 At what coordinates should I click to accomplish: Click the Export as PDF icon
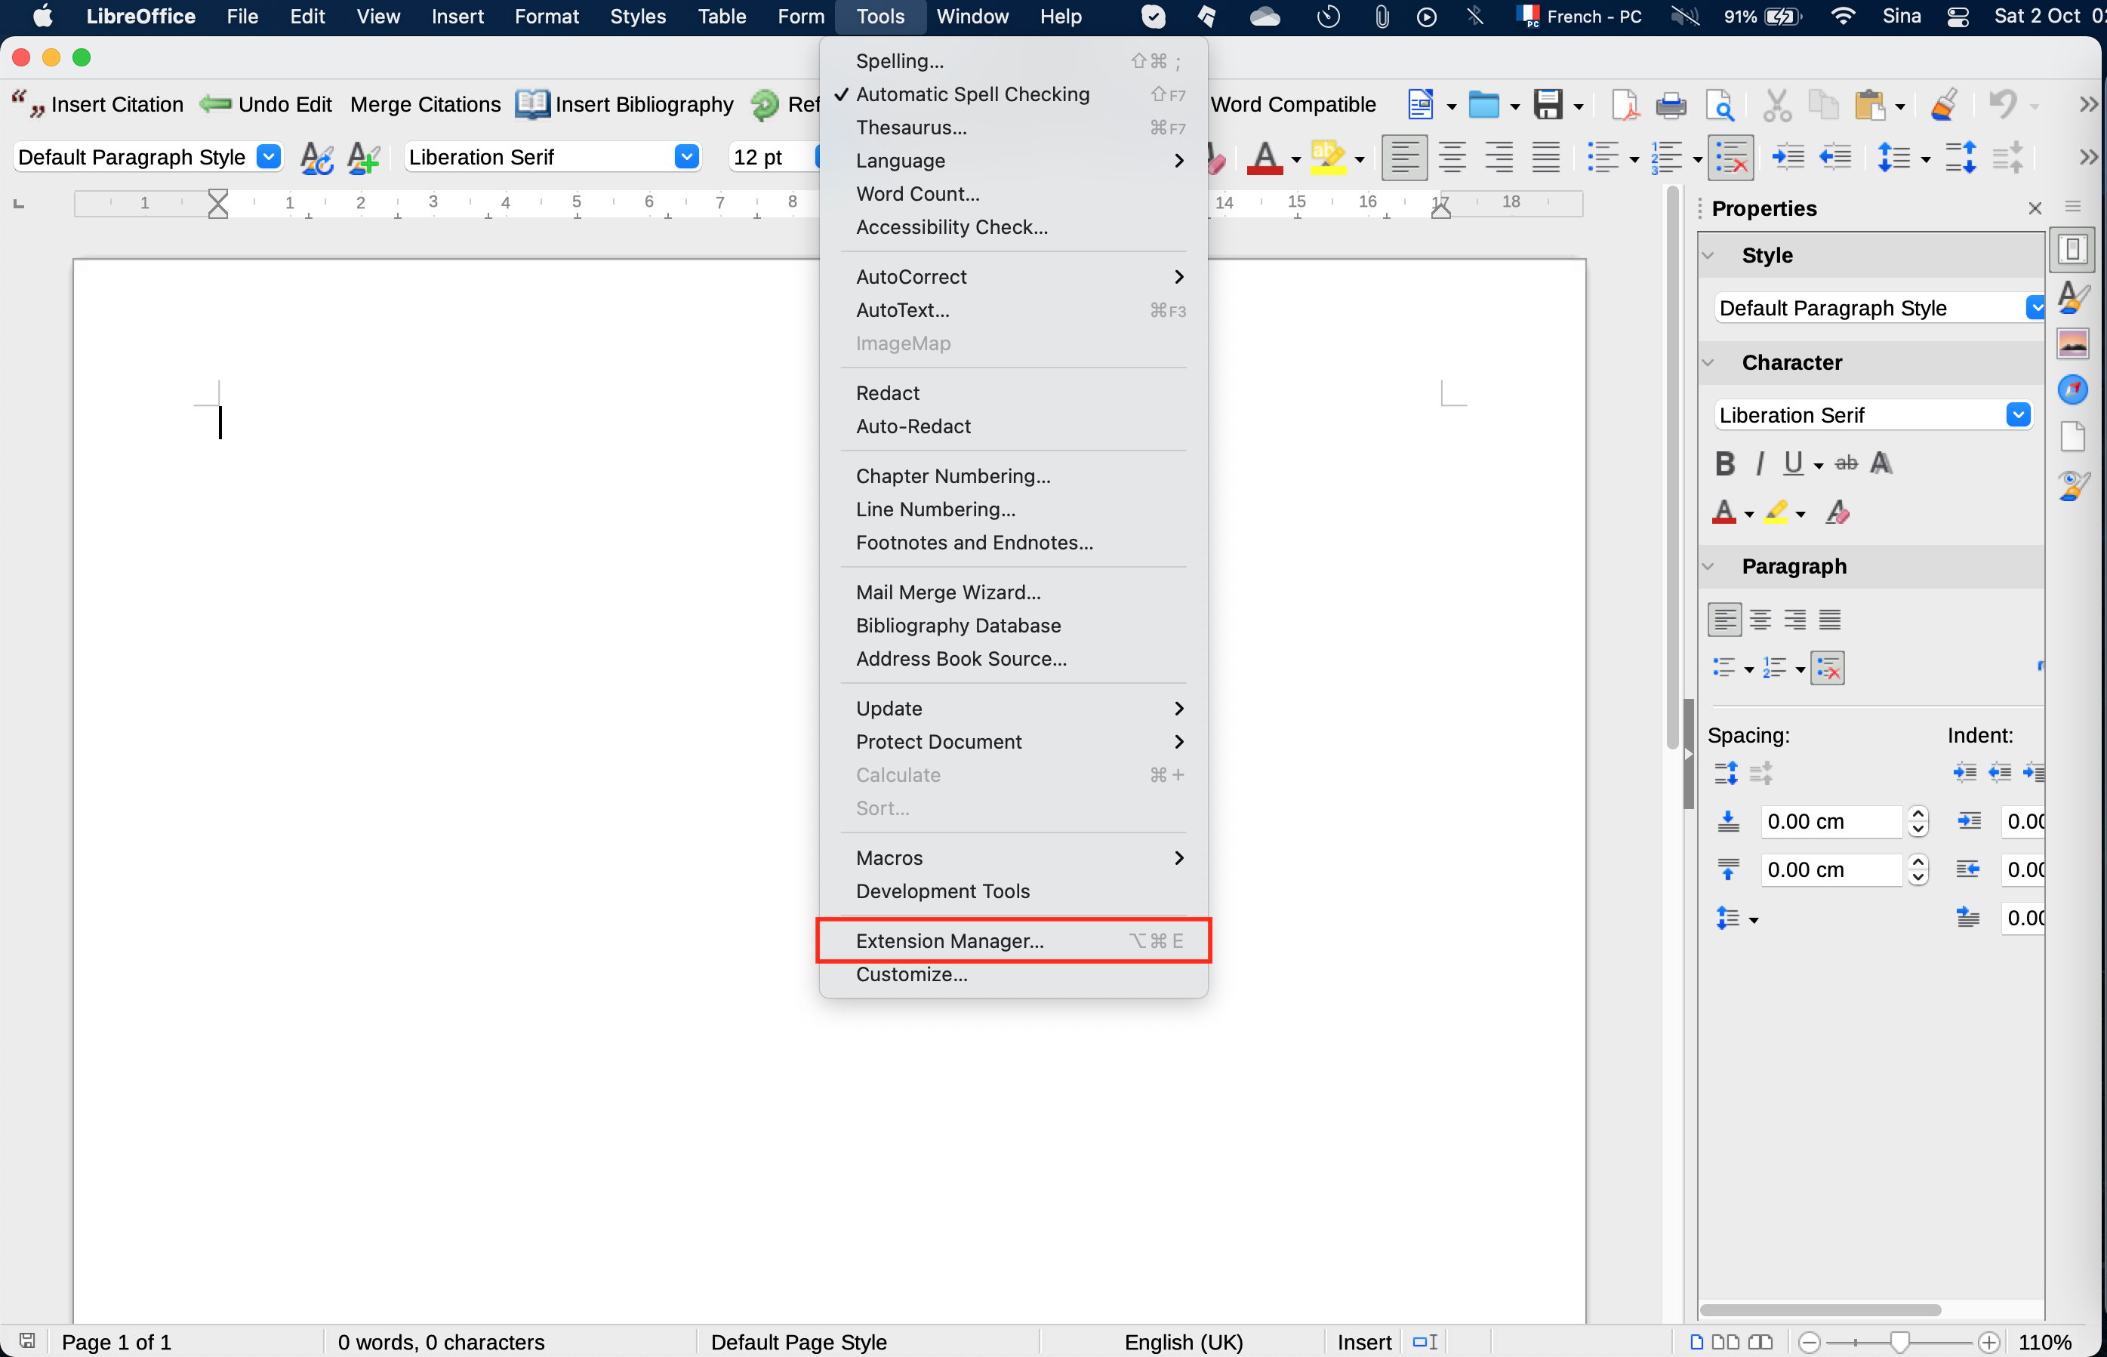[x=1624, y=106]
